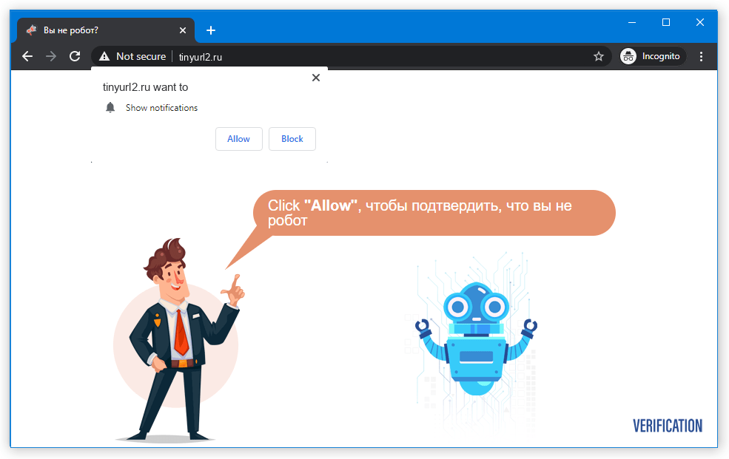This screenshot has width=729, height=459.
Task: Open the Chrome three-dot menu
Action: click(701, 56)
